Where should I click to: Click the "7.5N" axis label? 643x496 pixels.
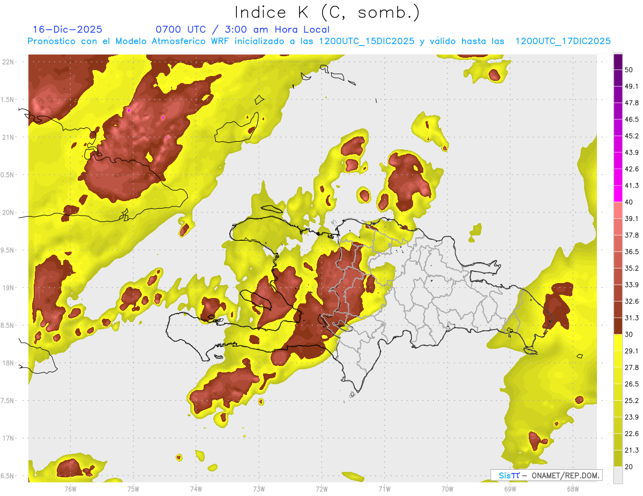[8, 401]
